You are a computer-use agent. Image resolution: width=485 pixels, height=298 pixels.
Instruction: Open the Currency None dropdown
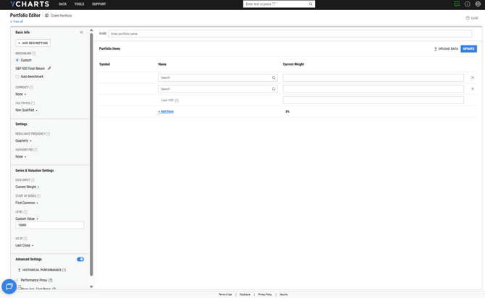(x=21, y=94)
